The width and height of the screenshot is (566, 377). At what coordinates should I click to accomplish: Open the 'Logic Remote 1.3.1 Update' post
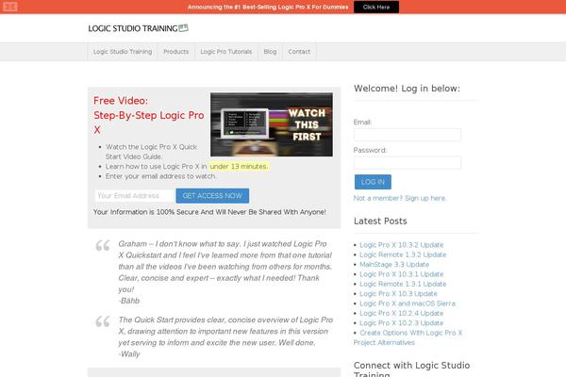(403, 284)
